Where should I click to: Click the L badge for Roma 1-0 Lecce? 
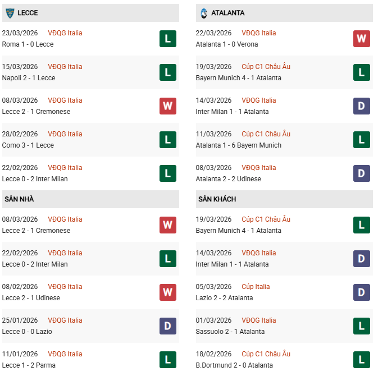167,39
